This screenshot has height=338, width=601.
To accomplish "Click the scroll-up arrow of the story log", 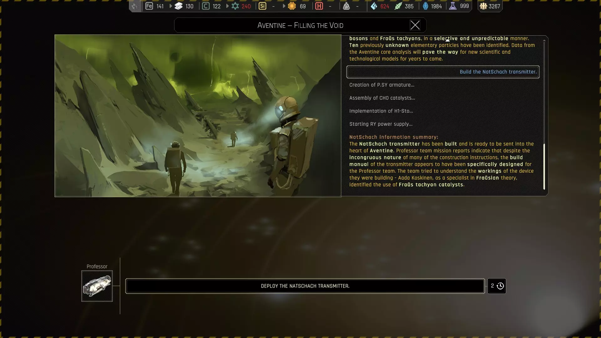I will [544, 41].
